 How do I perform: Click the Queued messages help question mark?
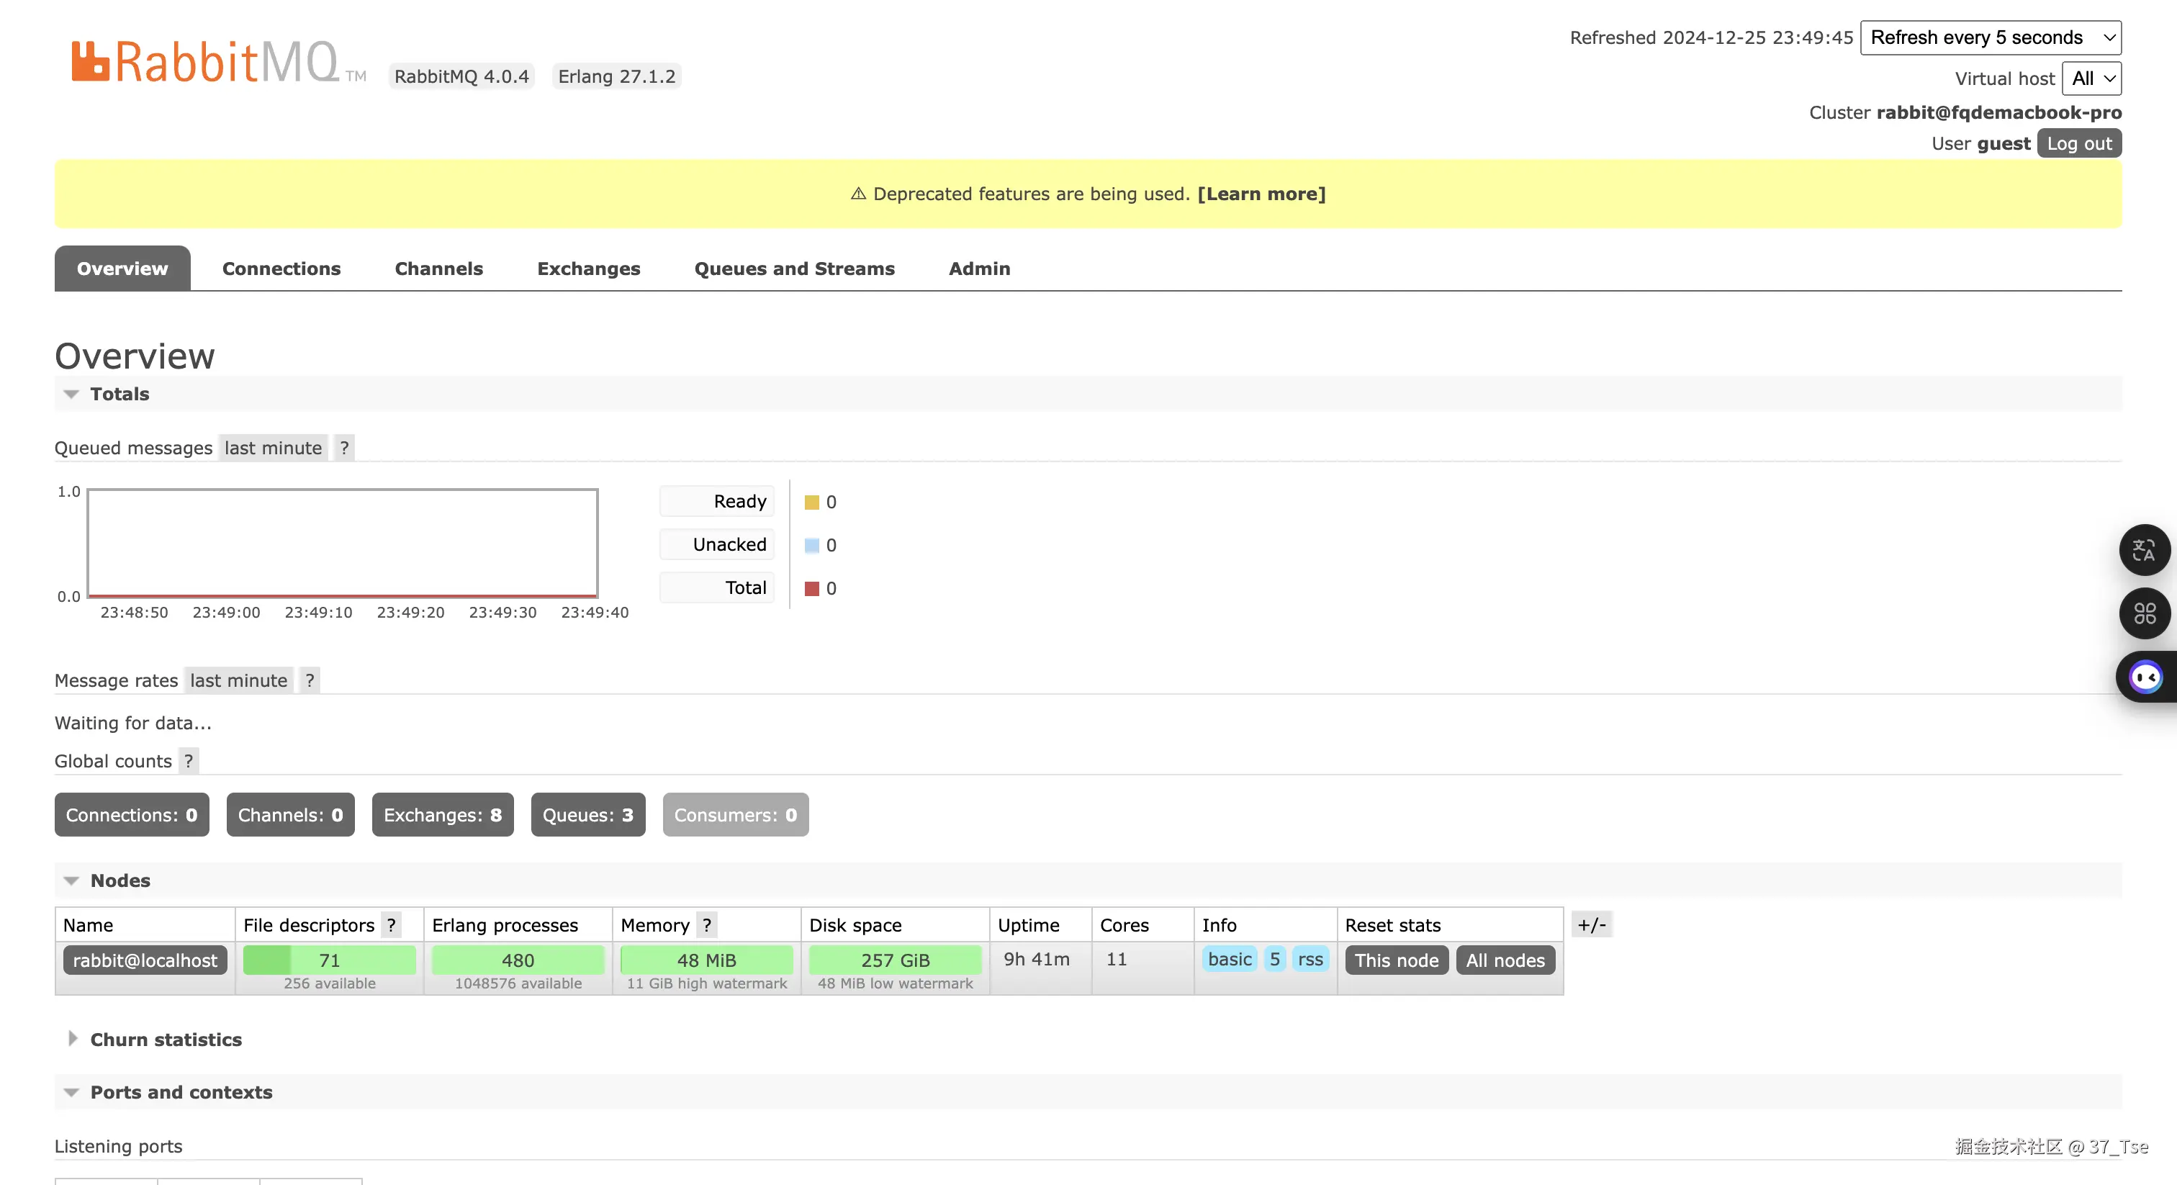(344, 448)
